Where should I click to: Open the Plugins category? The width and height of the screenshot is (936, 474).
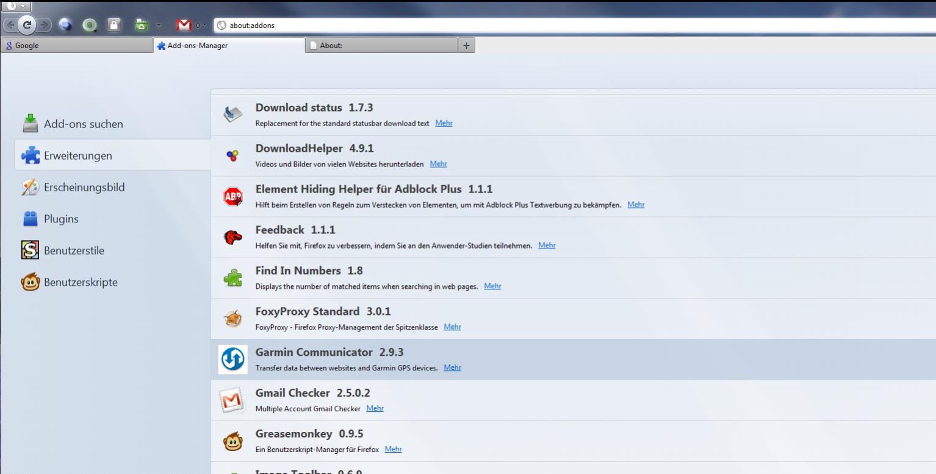coord(112,219)
